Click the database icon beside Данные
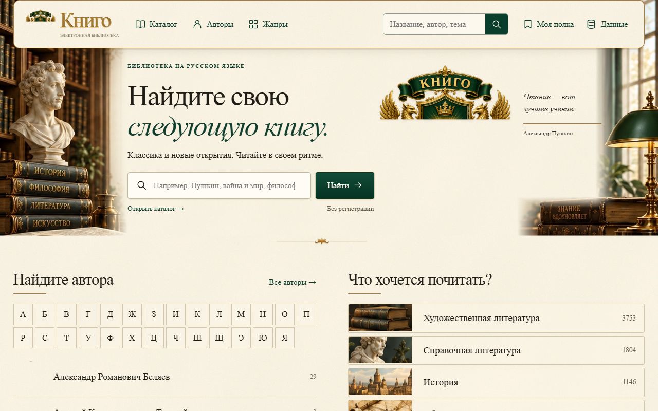 [591, 24]
